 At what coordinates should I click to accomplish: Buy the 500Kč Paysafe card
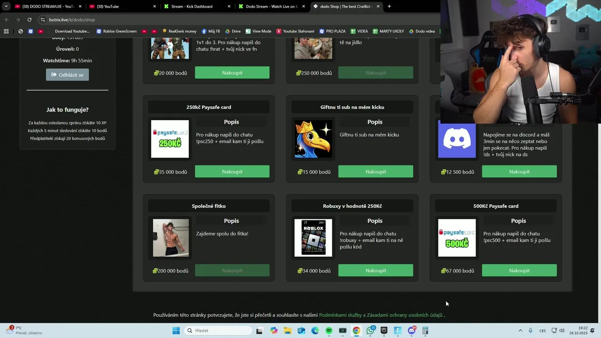tap(519, 270)
